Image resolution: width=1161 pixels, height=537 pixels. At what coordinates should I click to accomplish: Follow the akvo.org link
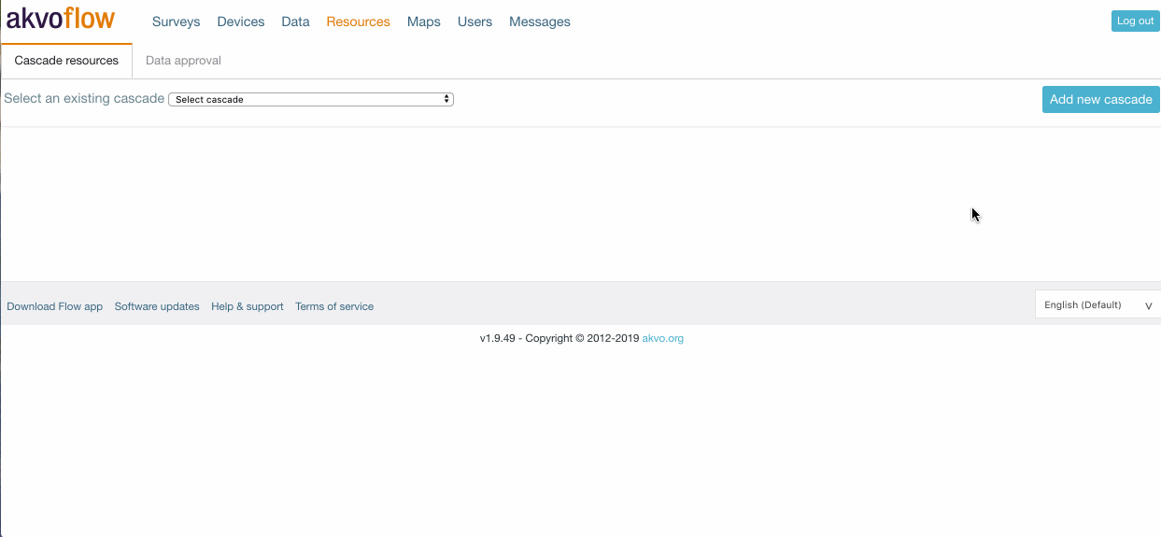point(663,338)
